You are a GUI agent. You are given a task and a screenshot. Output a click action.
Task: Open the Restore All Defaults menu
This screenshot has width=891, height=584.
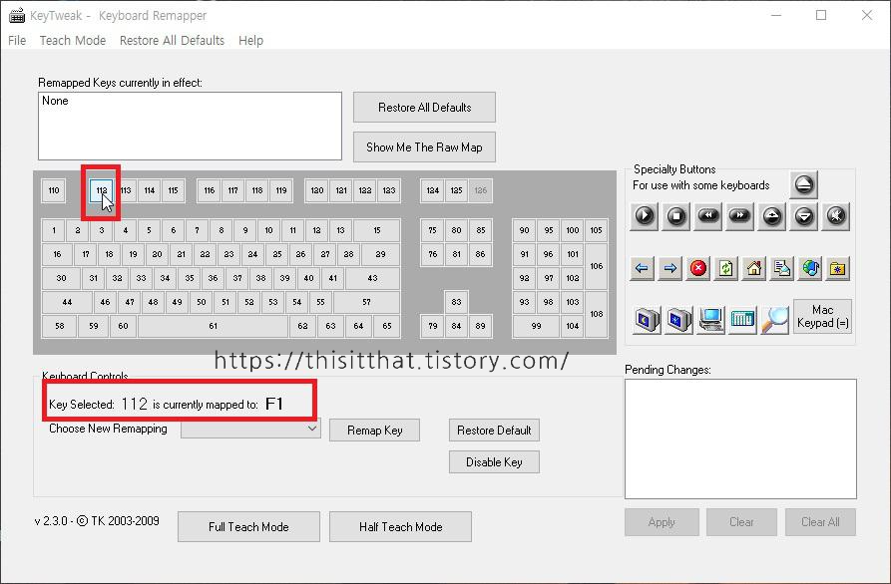[172, 40]
